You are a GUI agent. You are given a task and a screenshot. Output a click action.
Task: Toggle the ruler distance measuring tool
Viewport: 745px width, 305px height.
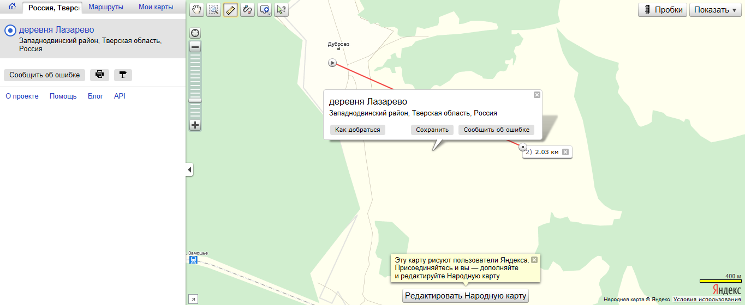click(230, 9)
